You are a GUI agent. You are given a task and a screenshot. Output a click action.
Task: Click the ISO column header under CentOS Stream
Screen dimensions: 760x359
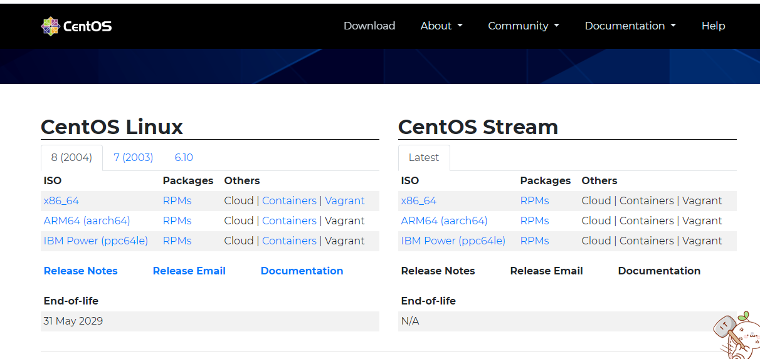409,180
